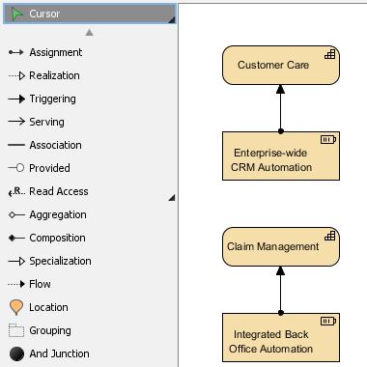The height and width of the screenshot is (367, 367).
Task: Pick the Triggering arrow tool
Action: (89, 99)
